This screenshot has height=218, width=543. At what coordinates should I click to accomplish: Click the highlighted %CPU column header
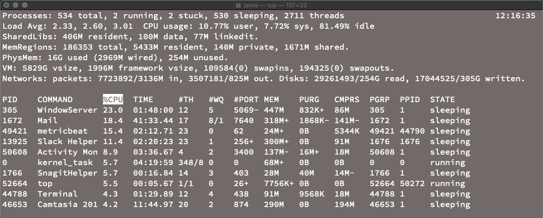(113, 99)
